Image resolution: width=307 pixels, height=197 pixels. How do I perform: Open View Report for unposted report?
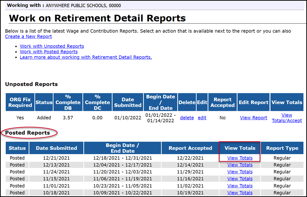tap(253, 118)
